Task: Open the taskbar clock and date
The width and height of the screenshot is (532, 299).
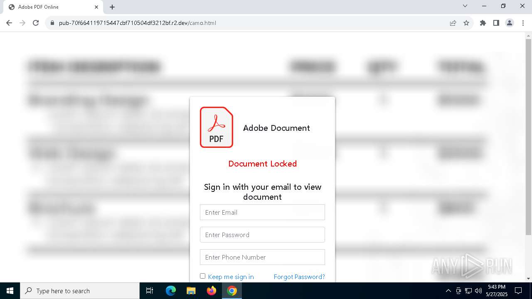Action: click(496, 291)
